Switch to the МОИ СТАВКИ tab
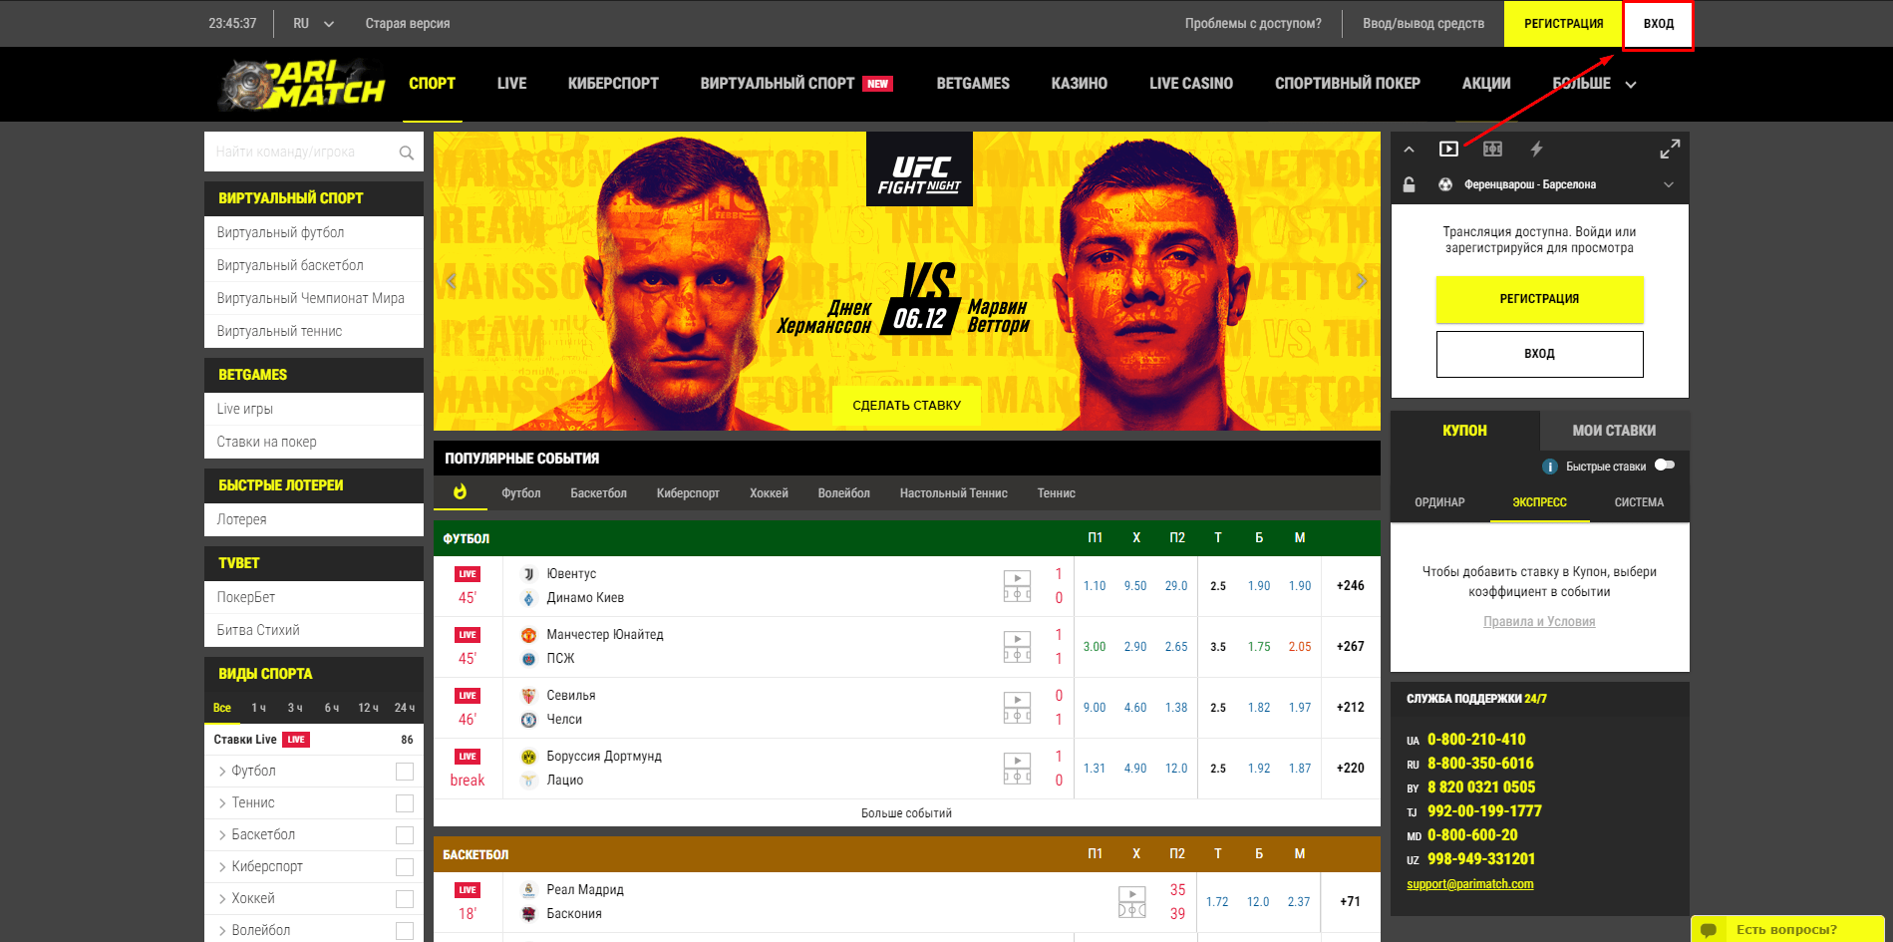Screen dimensions: 1893x942 [x=1614, y=431]
